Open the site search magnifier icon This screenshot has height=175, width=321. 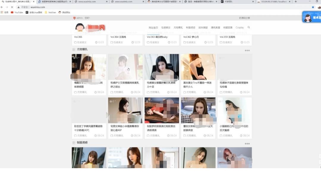click(249, 27)
